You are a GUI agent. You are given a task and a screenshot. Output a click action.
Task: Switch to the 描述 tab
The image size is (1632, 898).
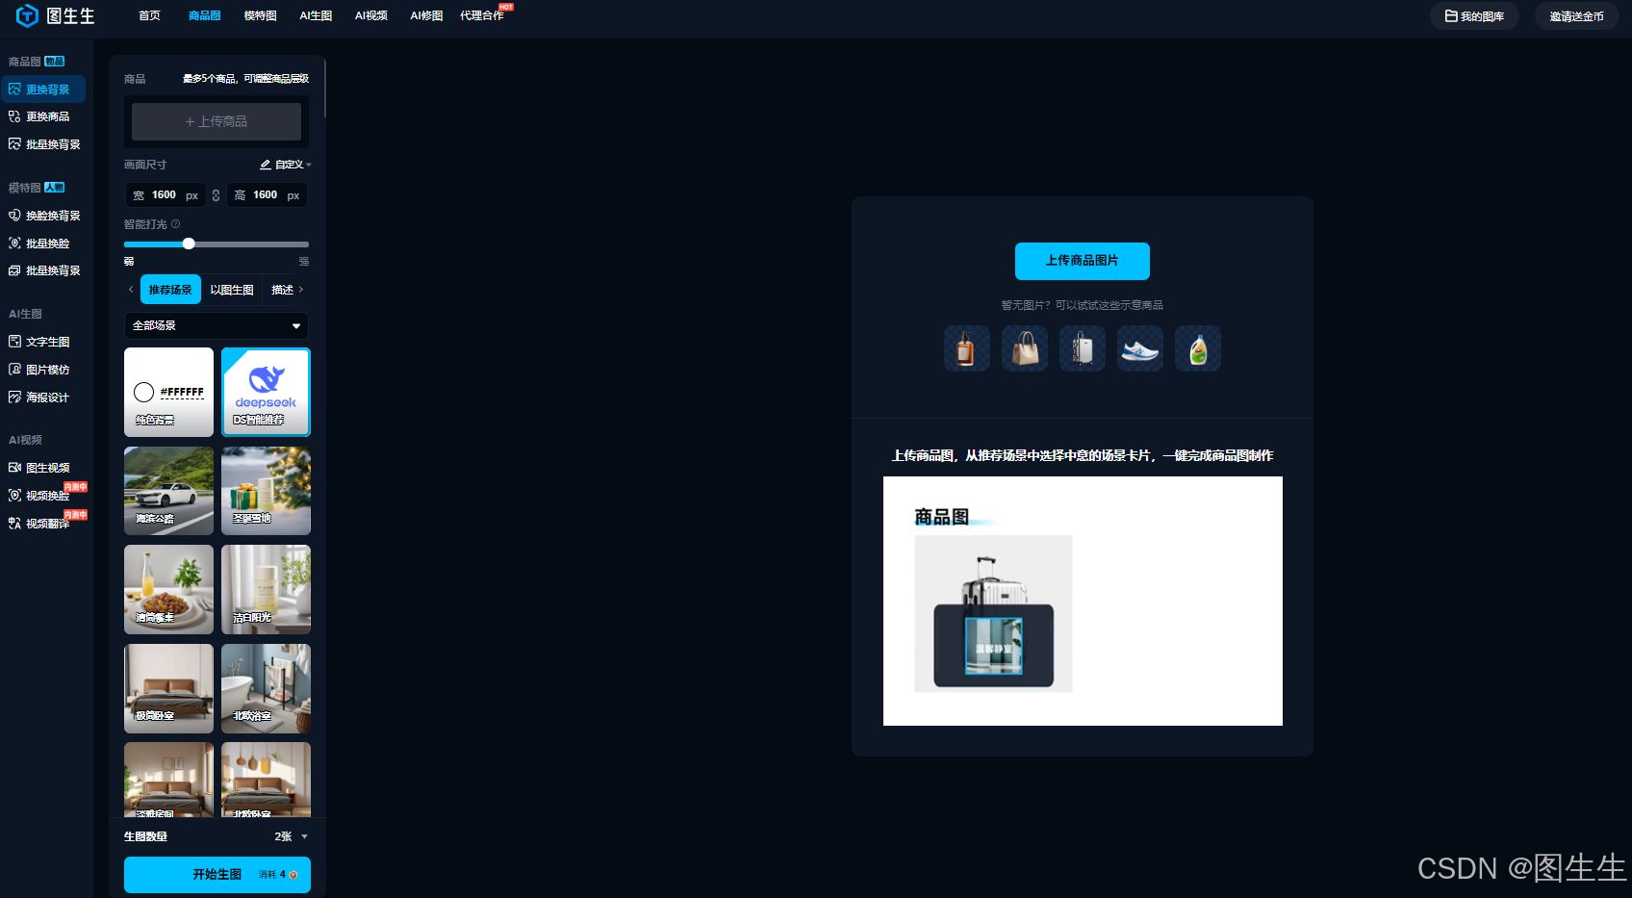tap(282, 290)
